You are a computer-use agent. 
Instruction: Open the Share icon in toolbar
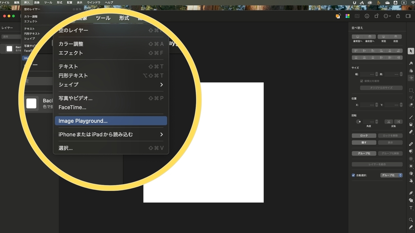[x=398, y=16]
